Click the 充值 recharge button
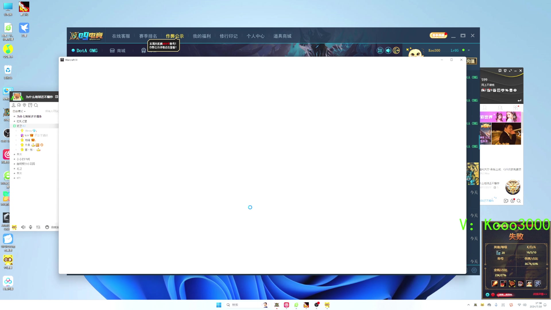Image resolution: width=551 pixels, height=310 pixels. [471, 61]
